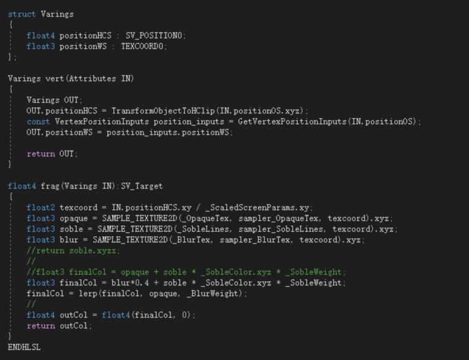Click the const keyword
469x360 pixels.
38,121
